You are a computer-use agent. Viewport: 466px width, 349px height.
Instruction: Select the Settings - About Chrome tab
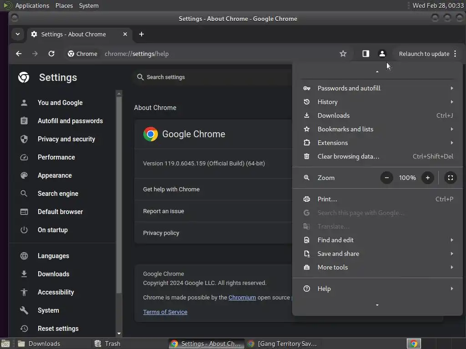(x=79, y=34)
